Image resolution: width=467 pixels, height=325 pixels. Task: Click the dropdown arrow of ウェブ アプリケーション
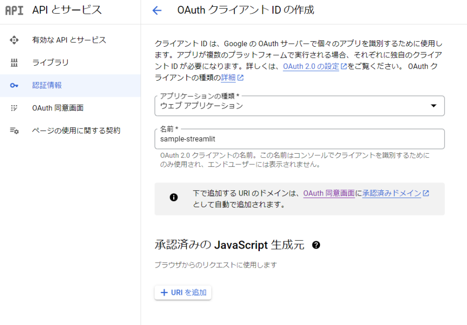[x=433, y=106]
